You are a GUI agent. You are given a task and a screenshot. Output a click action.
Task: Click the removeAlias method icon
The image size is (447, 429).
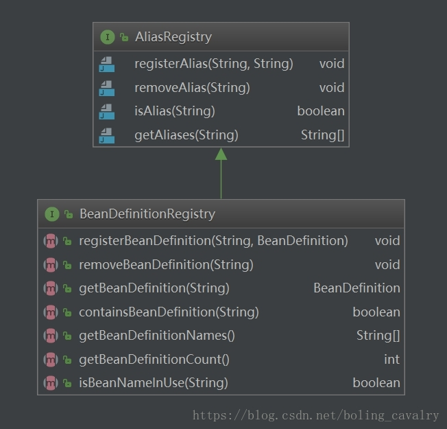(106, 88)
